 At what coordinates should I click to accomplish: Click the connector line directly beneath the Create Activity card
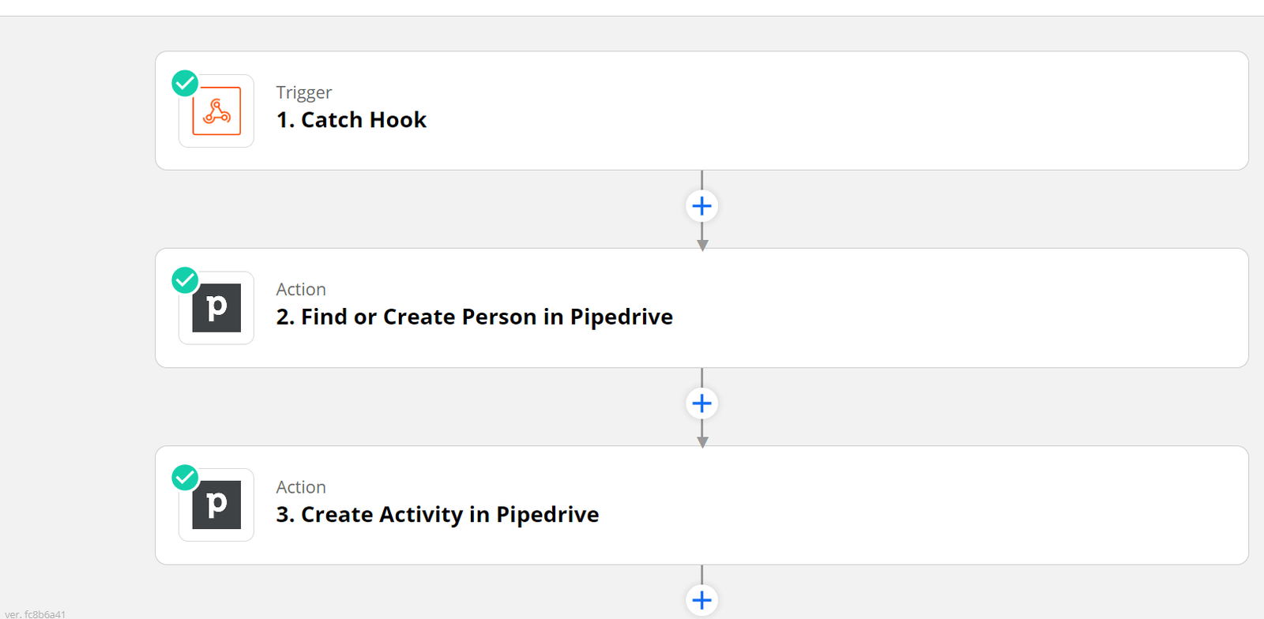pyautogui.click(x=702, y=574)
